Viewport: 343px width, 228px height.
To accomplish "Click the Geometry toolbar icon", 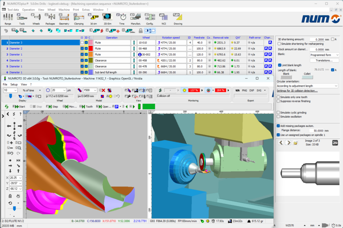I will tap(64, 18).
